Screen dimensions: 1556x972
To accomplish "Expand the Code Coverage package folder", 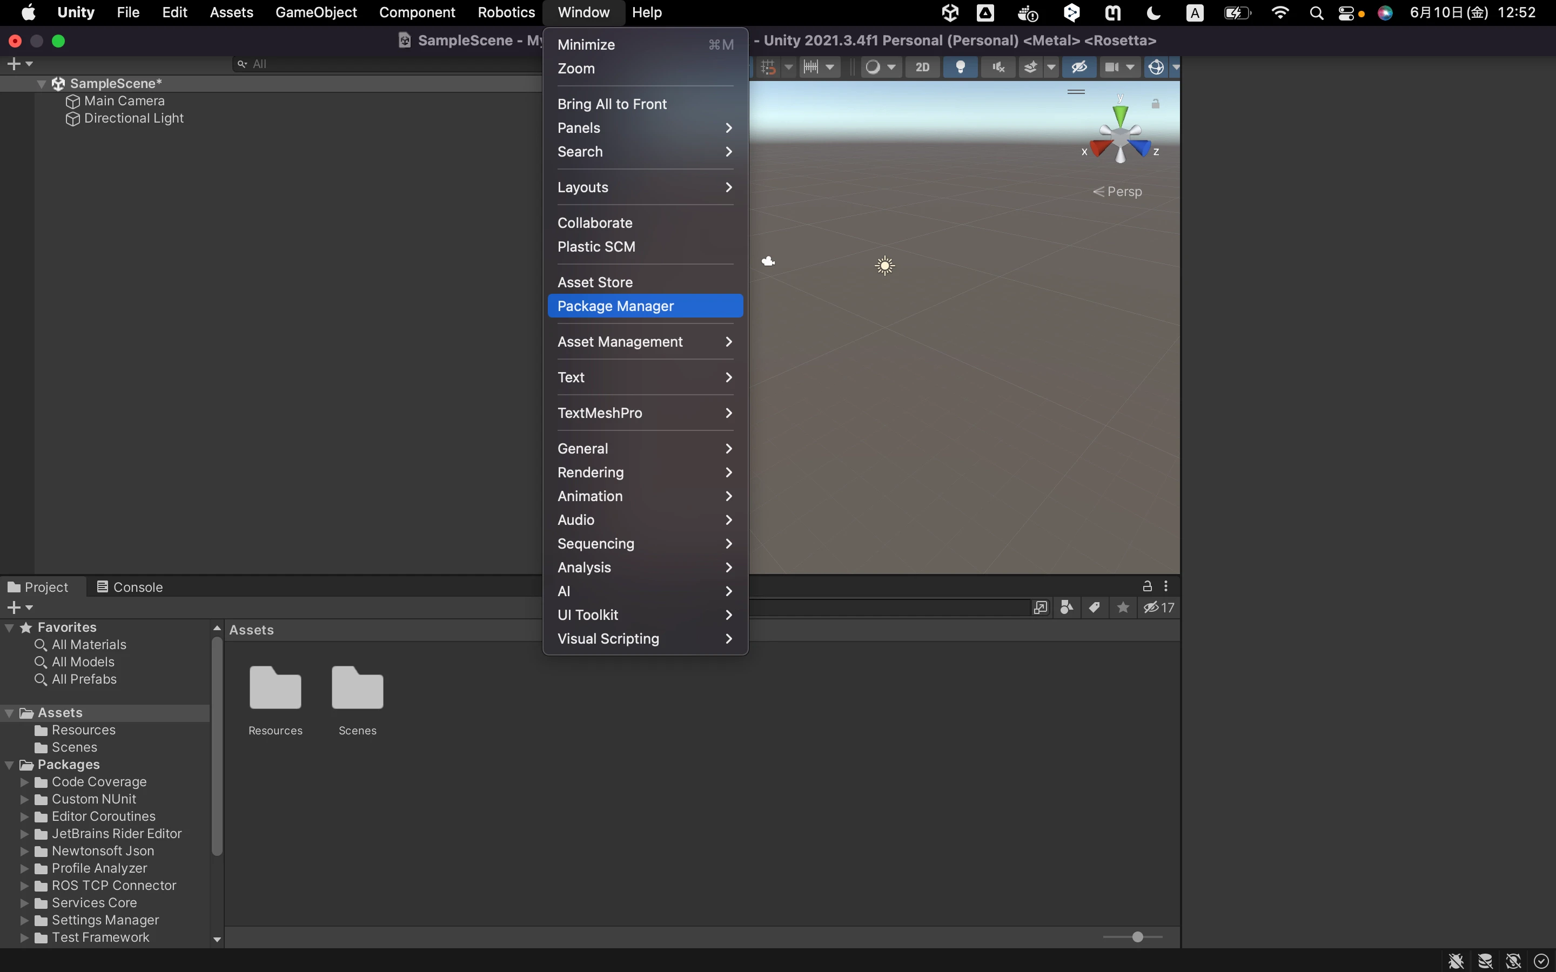I will [x=24, y=782].
